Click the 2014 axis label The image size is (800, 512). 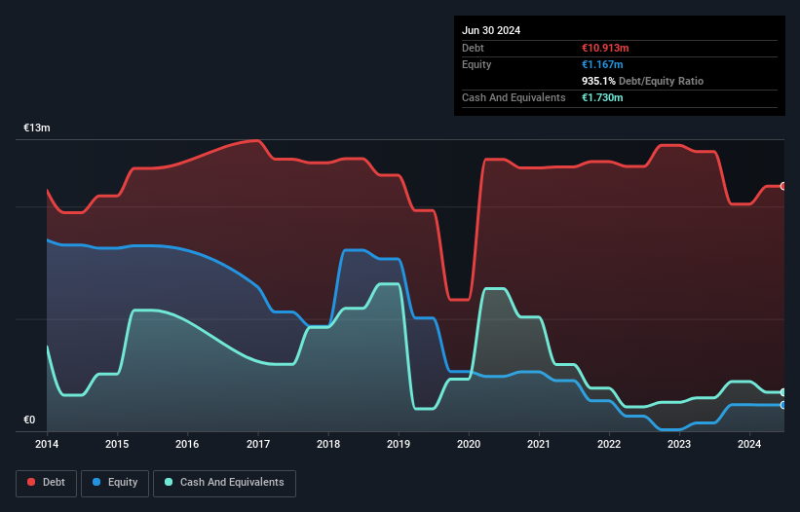(47, 444)
